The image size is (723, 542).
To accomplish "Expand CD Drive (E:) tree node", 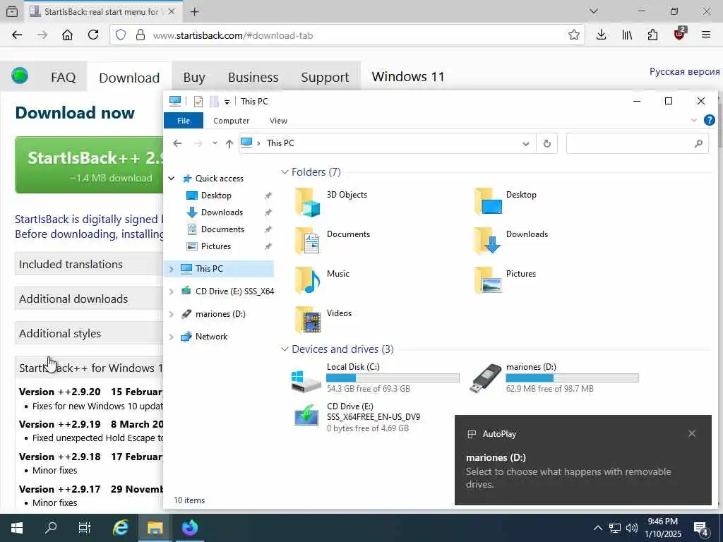I will pos(171,291).
